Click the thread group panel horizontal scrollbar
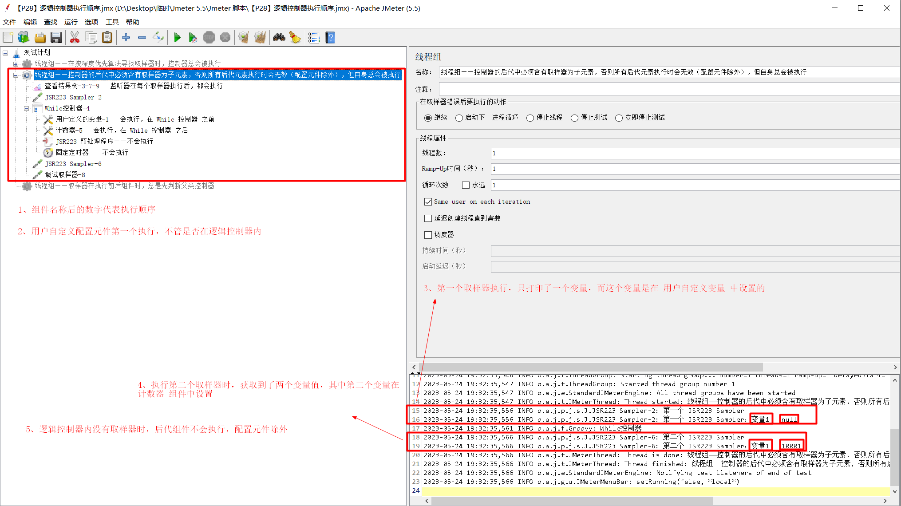Image resolution: width=901 pixels, height=506 pixels. click(x=590, y=367)
